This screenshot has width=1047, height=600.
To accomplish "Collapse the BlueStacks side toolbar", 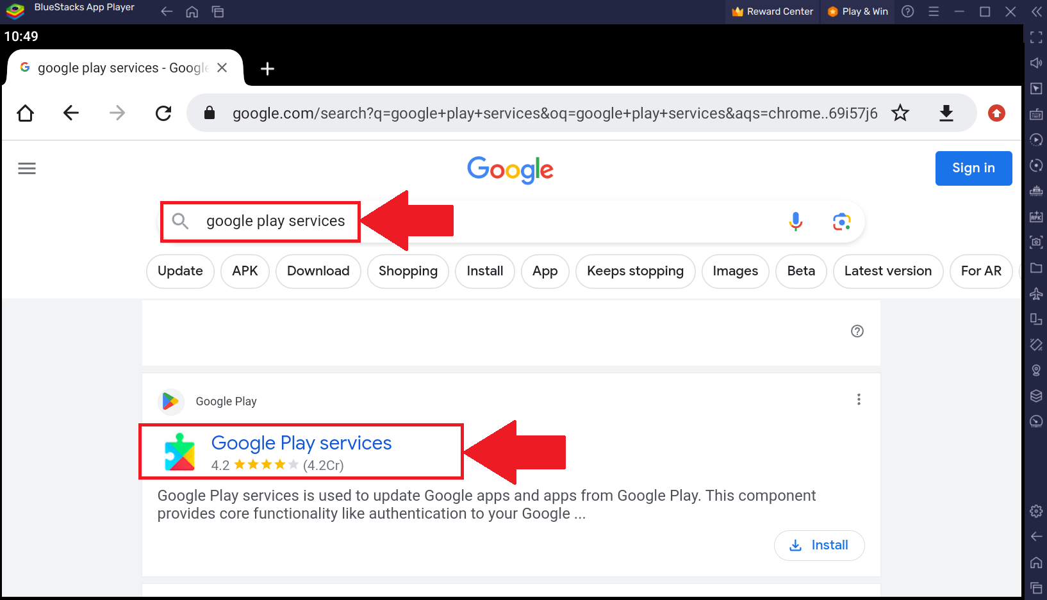I will 1036,12.
